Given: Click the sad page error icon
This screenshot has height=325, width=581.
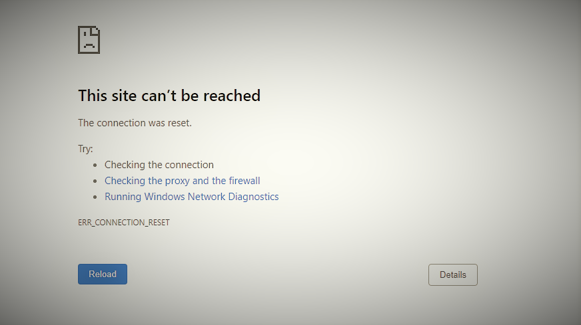Looking at the screenshot, I should pyautogui.click(x=89, y=40).
